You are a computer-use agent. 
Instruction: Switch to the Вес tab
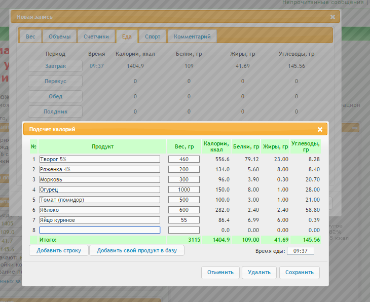click(30, 36)
